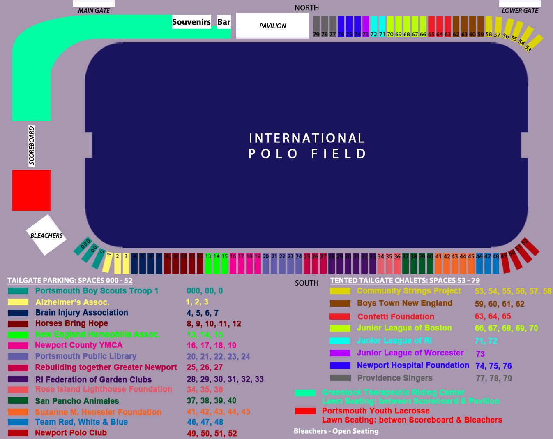Select the Bleachers - Open Seating note

(x=336, y=431)
